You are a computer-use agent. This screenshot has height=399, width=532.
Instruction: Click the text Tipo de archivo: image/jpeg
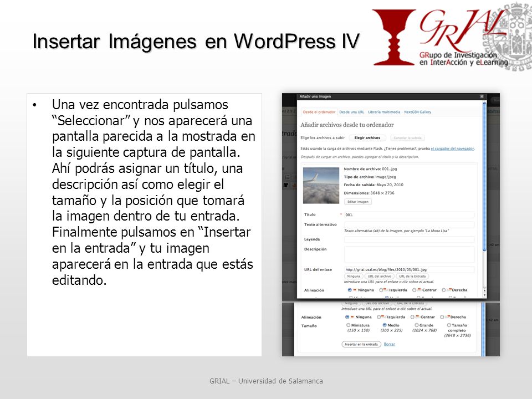[x=370, y=177]
